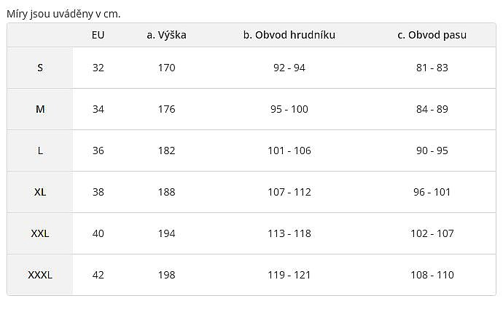This screenshot has width=503, height=309.
Task: Select waist measurement 108 - 110 cell
Action: pos(432,275)
